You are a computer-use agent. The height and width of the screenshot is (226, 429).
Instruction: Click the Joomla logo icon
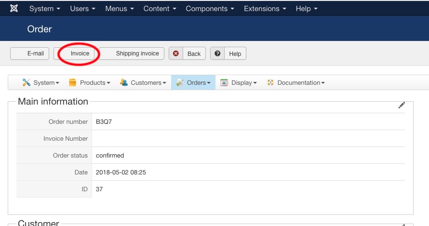pos(14,9)
